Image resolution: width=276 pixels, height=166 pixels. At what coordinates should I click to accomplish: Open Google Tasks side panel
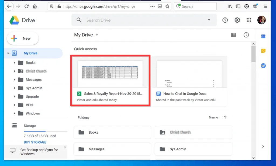click(x=263, y=65)
